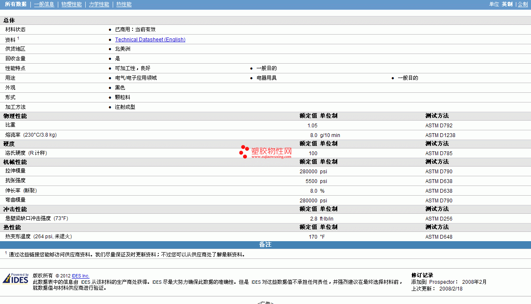Click the 伸长率 (断裂) label
The height and width of the screenshot is (304, 531).
point(21,191)
